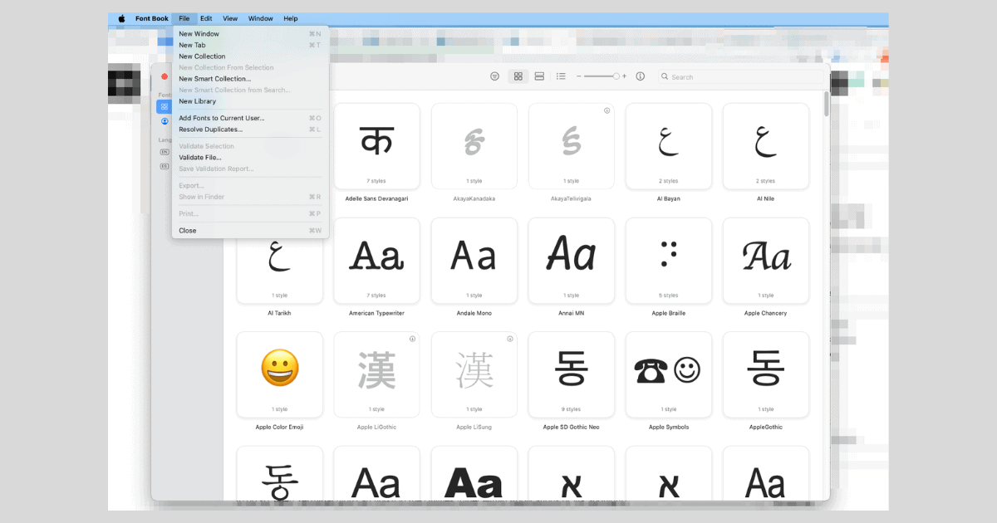
Task: Select the American Typewriter font thumbnail
Action: pos(377,261)
